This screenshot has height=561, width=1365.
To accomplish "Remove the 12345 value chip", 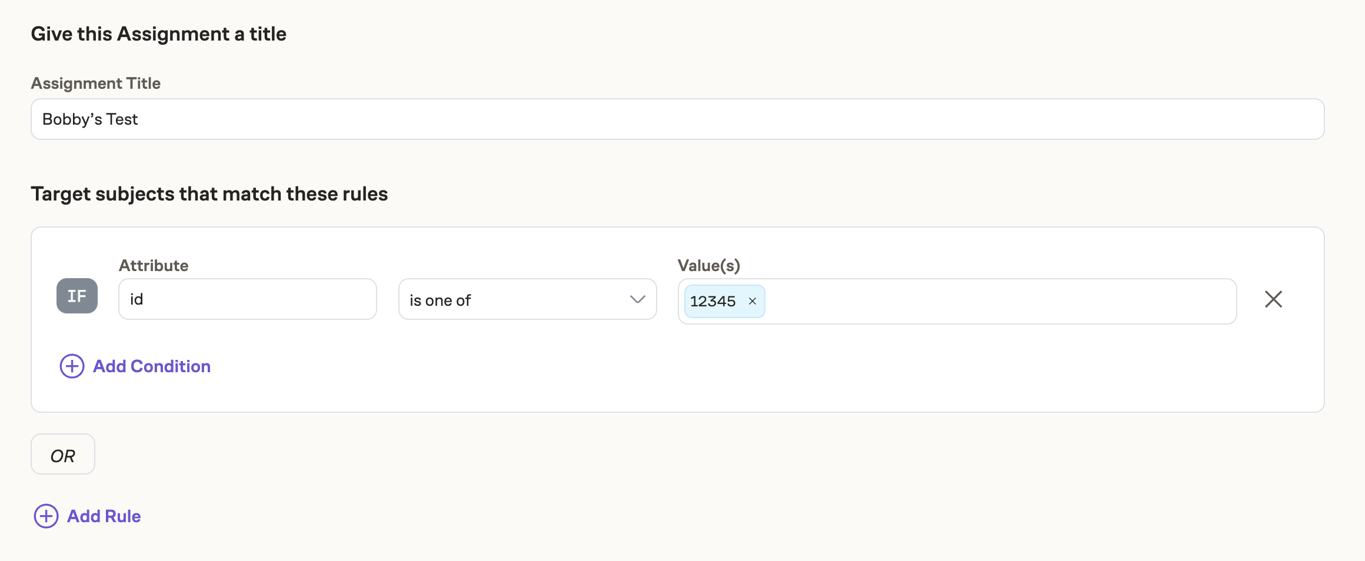I will [752, 302].
